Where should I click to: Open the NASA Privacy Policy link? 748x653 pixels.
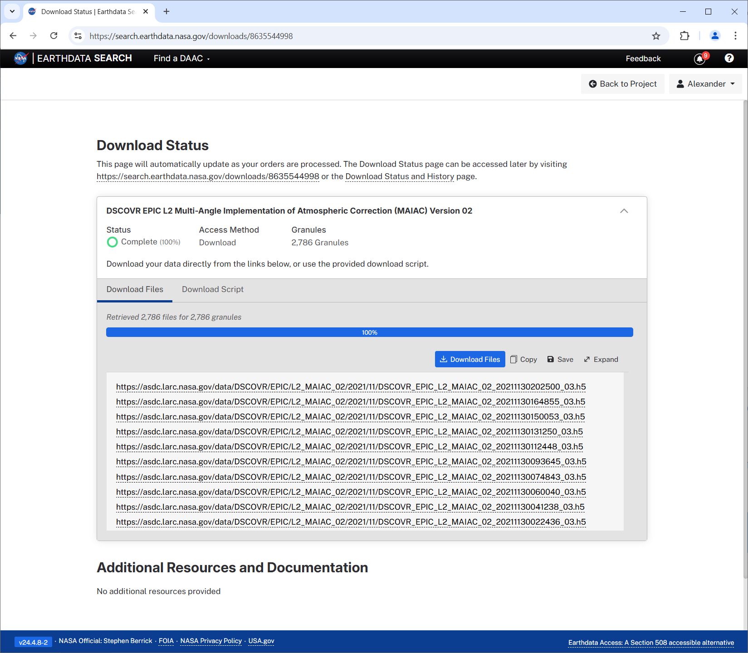[x=211, y=641]
